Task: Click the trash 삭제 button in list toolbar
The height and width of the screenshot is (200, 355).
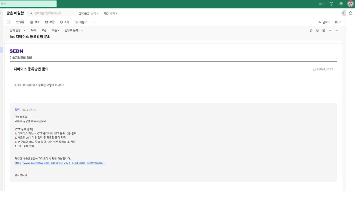Action: click(x=35, y=22)
